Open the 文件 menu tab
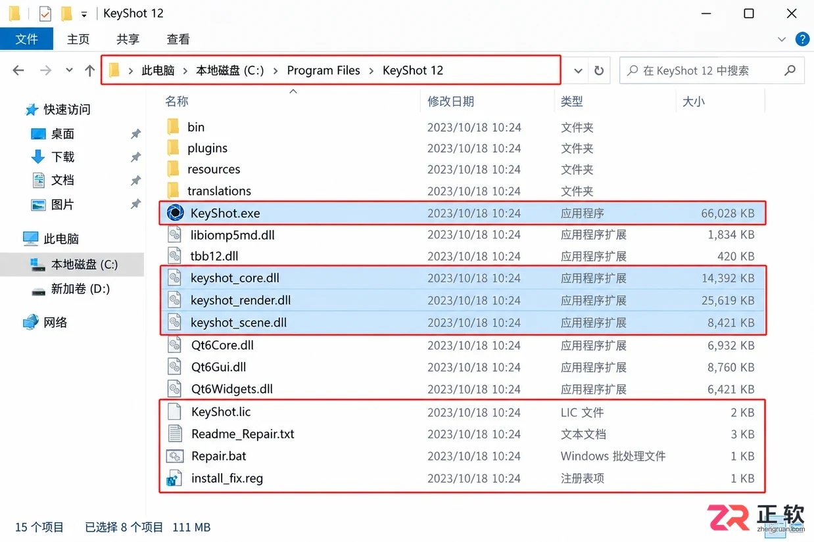This screenshot has width=814, height=542. 26,39
